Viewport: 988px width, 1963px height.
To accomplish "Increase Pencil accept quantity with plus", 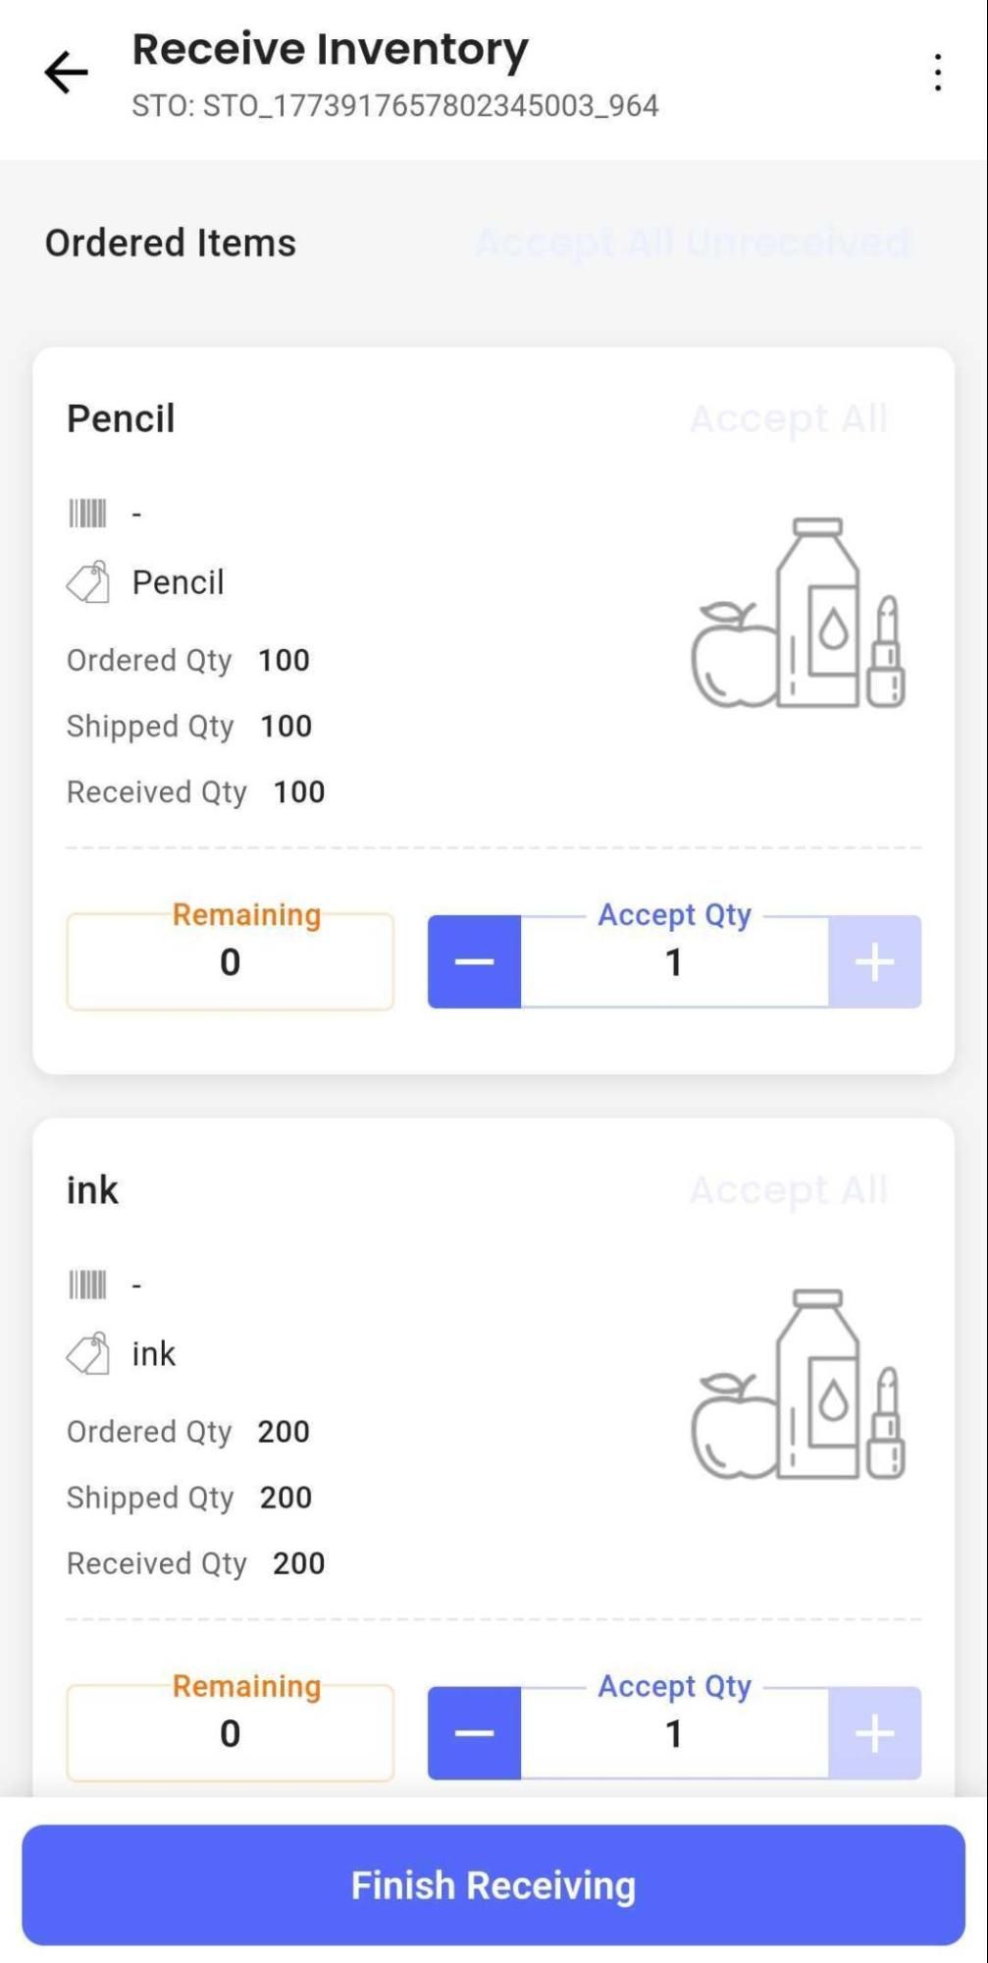I will click(874, 961).
